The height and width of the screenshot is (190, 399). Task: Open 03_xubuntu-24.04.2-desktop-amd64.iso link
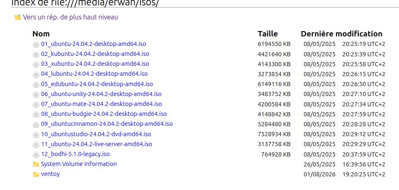pyautogui.click(x=95, y=64)
